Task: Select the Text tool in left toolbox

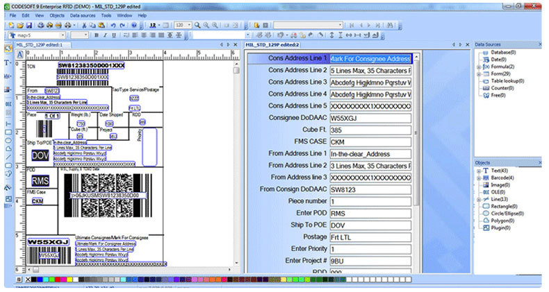Action: coord(8,62)
